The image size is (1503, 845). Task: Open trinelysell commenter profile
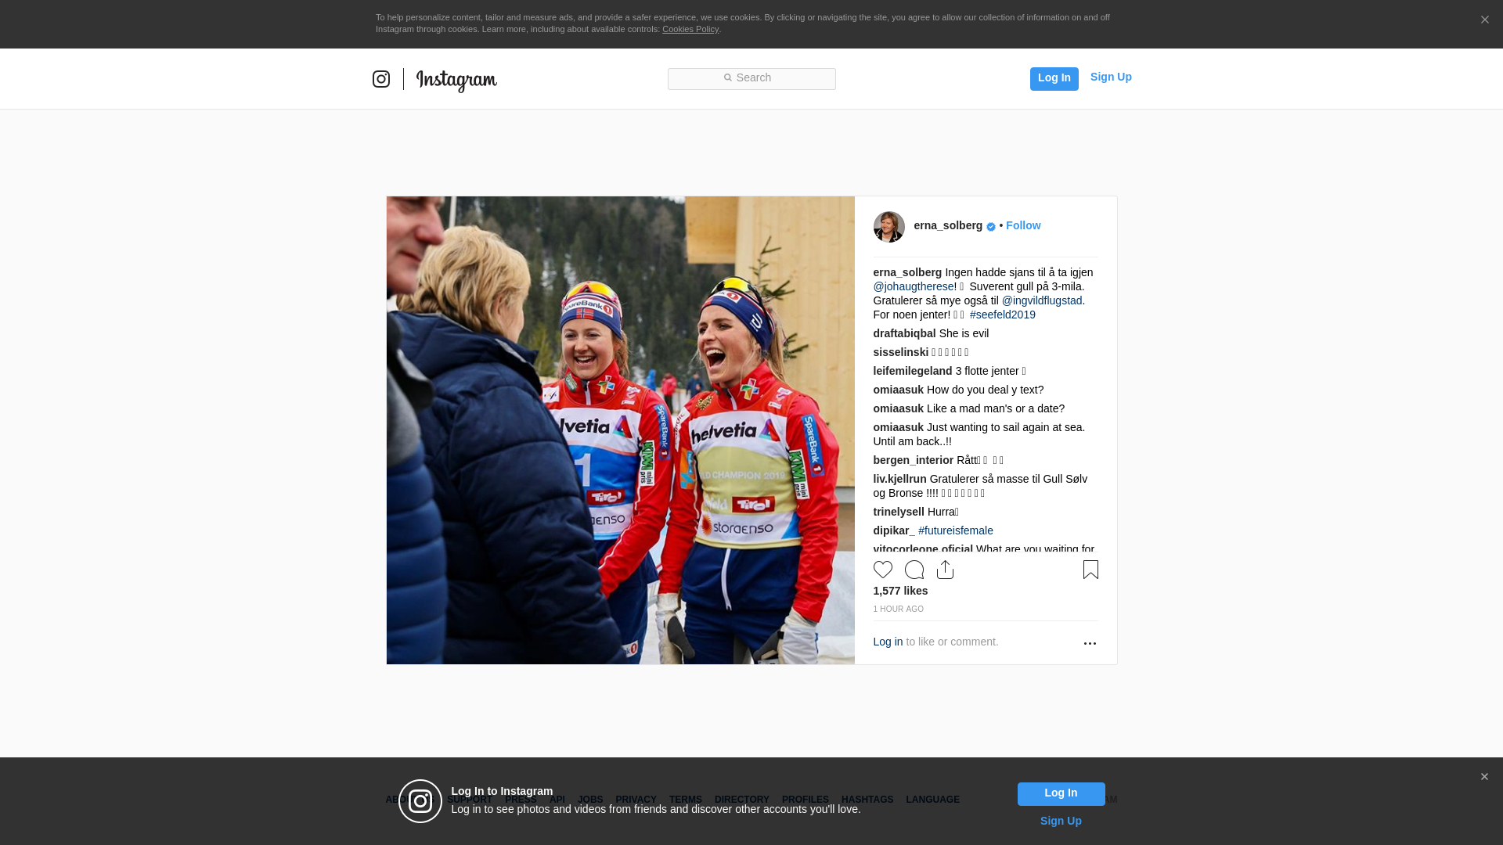(899, 512)
